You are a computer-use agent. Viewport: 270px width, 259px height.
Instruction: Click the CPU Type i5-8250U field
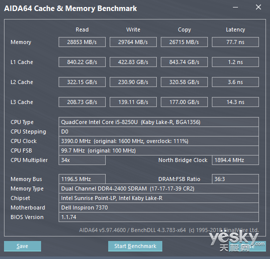(x=159, y=122)
